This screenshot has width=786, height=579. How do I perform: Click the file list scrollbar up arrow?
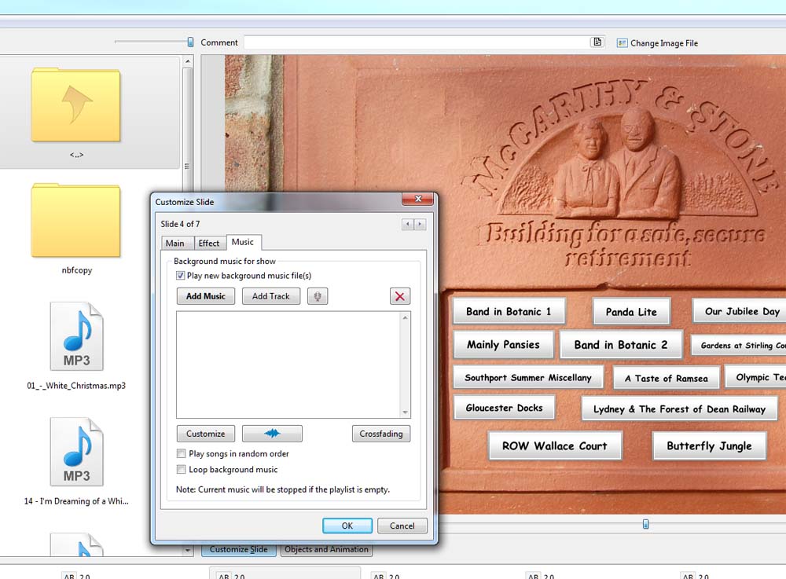coord(188,61)
